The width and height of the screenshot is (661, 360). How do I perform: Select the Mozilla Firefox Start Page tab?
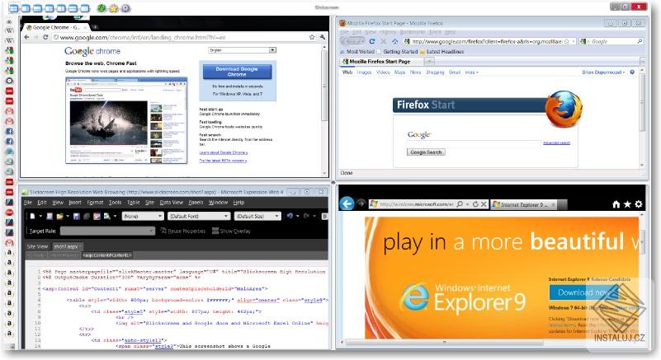(x=380, y=62)
